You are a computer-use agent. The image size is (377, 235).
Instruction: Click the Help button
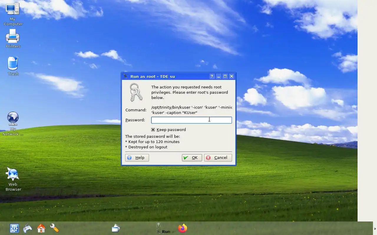pos(137,158)
